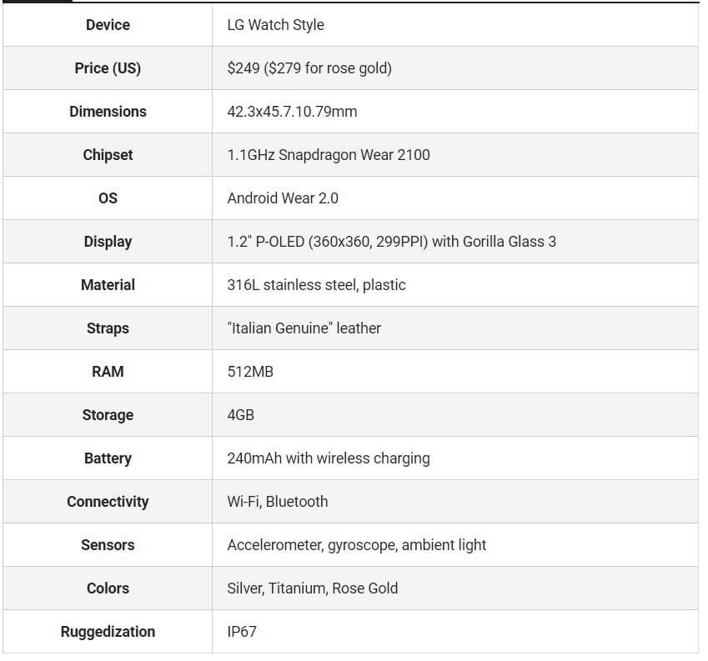The width and height of the screenshot is (708, 661).
Task: Select the "316L stainless steel, plastic" cell
Action: [316, 285]
